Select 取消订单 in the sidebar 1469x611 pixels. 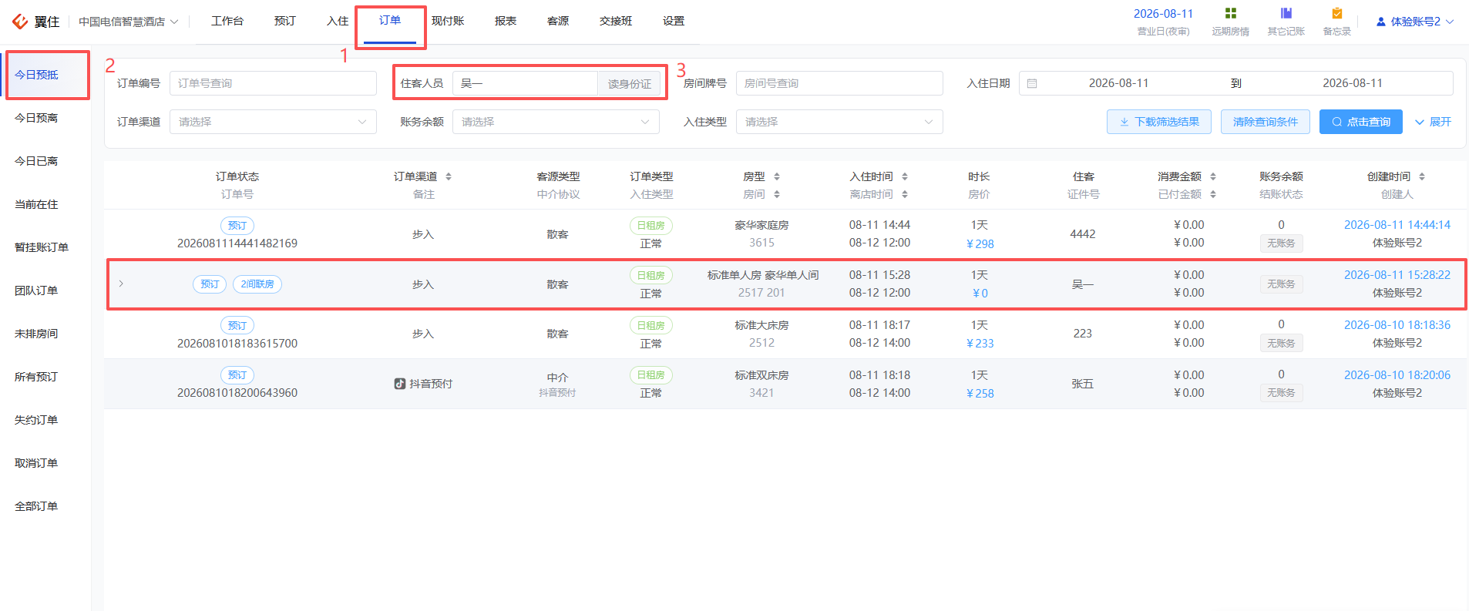coord(36,463)
